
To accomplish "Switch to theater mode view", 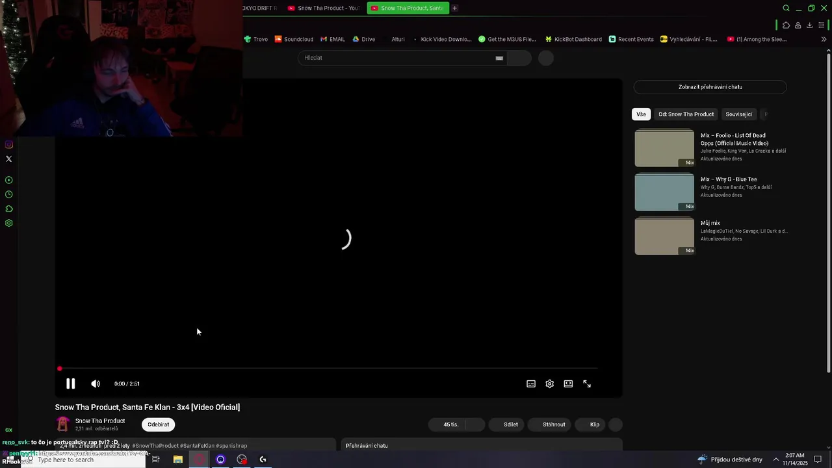I will tap(568, 384).
